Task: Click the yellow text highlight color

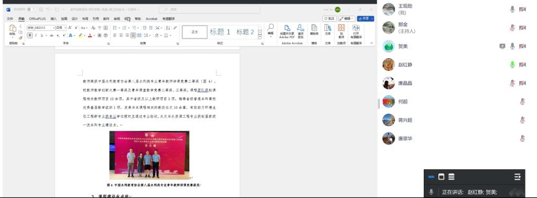Action: tap(80, 35)
